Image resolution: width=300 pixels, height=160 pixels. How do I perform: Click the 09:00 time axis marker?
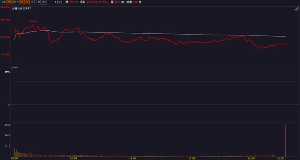[14, 158]
